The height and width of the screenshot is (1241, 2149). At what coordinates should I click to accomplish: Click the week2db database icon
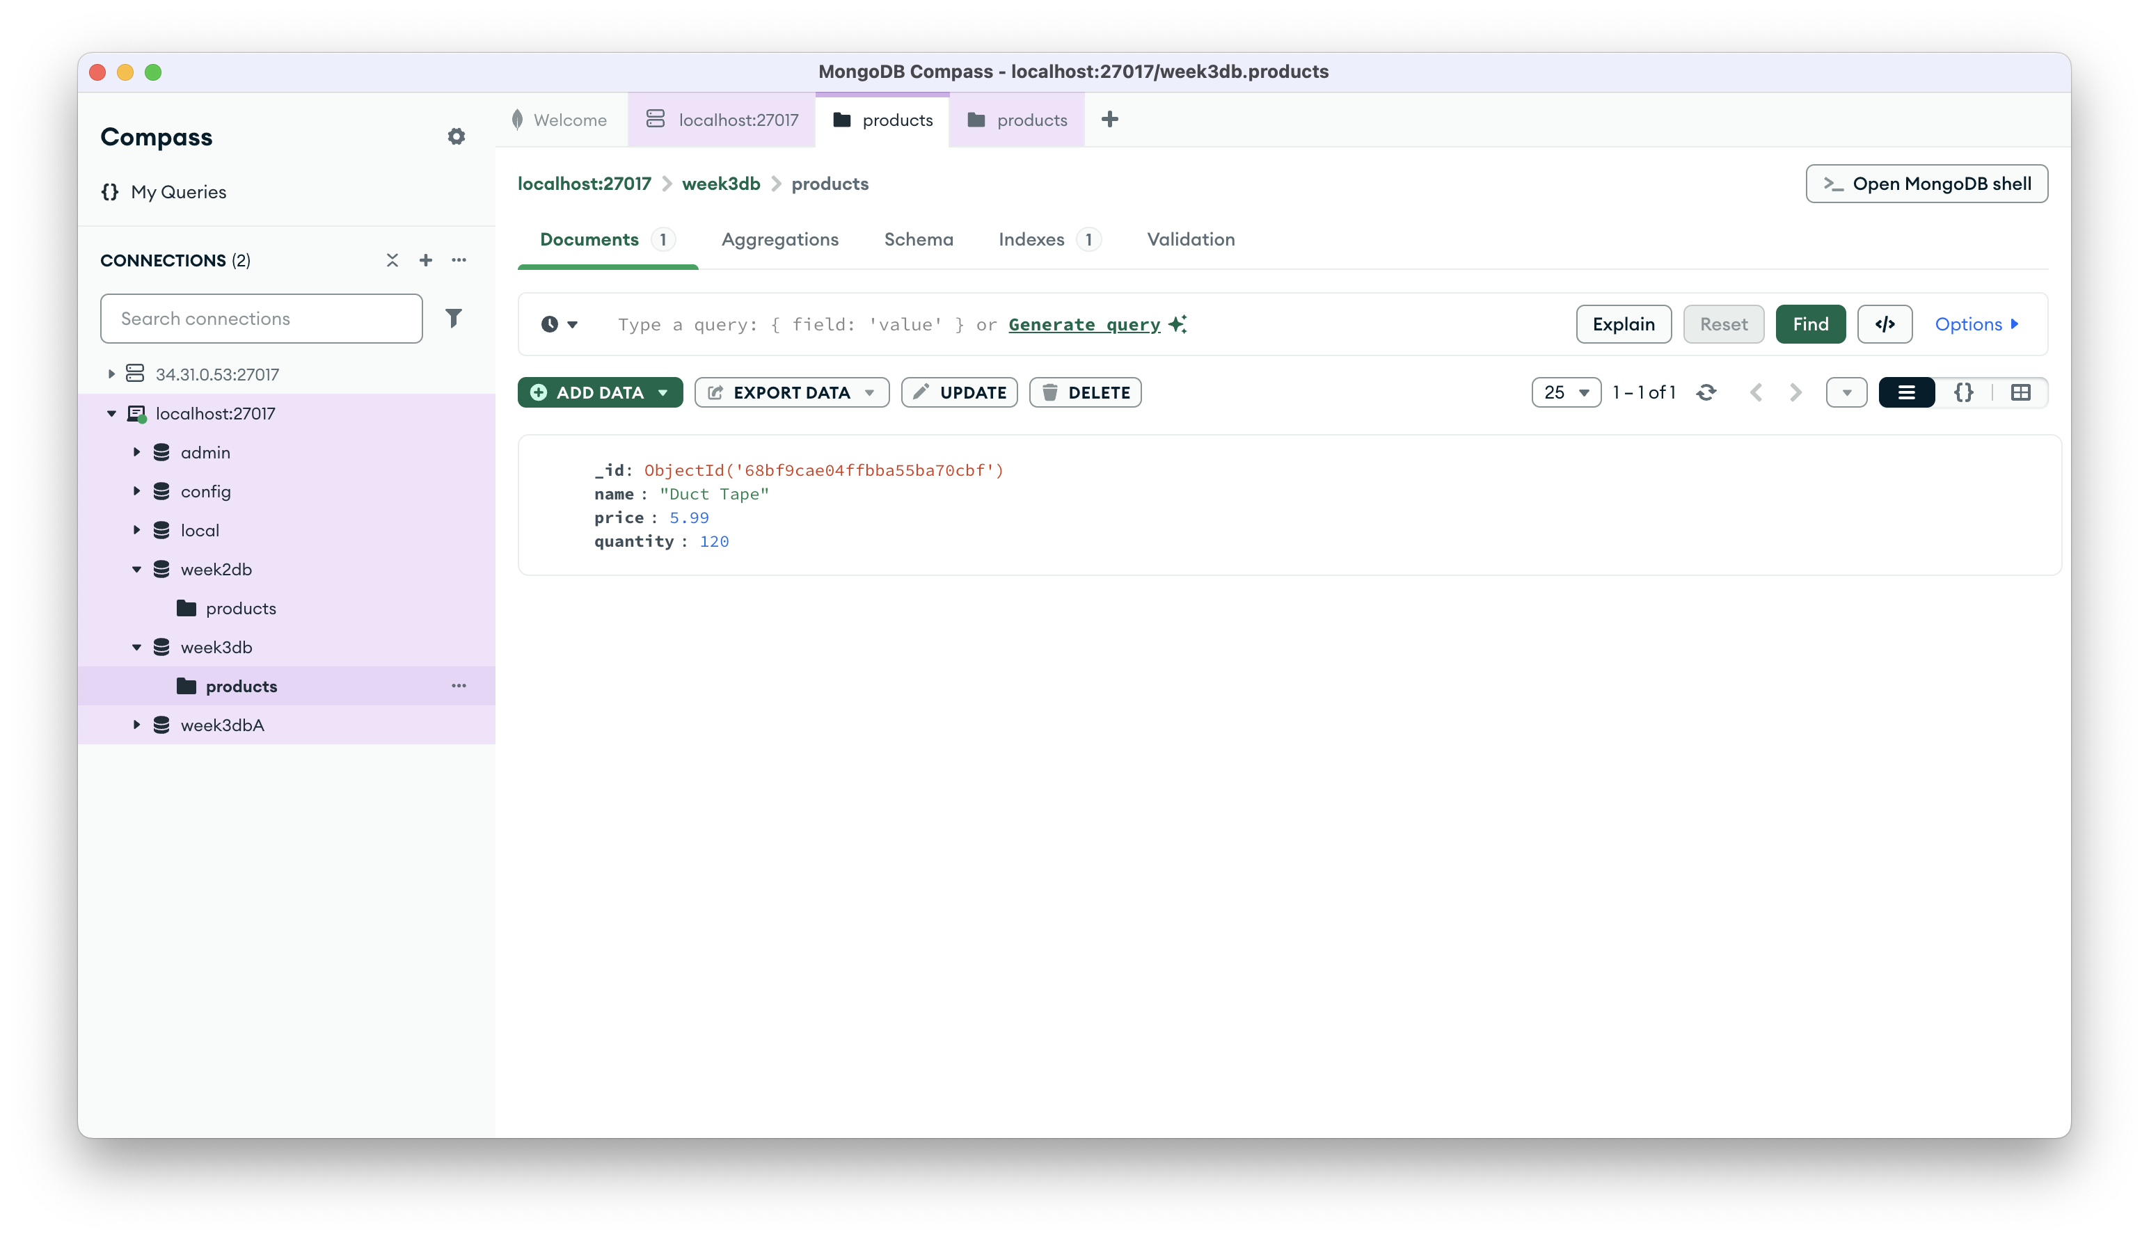(x=161, y=569)
